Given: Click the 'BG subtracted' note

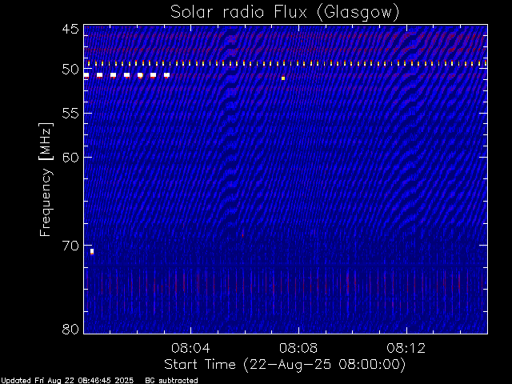Looking at the screenshot, I should 171,381.
